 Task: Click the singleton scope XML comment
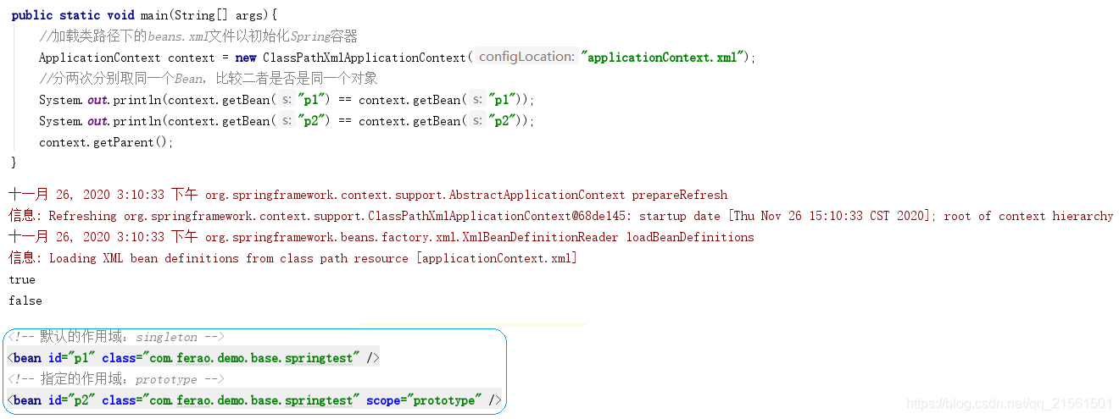tap(116, 337)
